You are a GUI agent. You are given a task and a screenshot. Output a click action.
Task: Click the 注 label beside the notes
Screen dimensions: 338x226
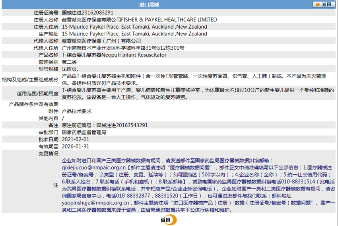pyautogui.click(x=56, y=185)
